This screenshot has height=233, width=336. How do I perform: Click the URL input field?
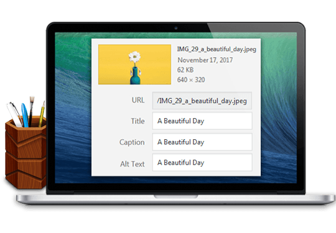click(202, 101)
